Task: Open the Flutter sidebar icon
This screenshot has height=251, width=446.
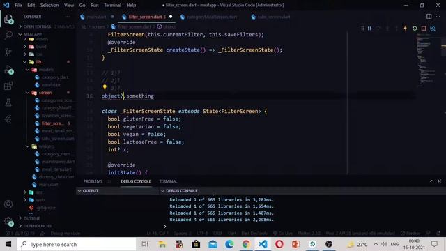Action: coord(8,119)
